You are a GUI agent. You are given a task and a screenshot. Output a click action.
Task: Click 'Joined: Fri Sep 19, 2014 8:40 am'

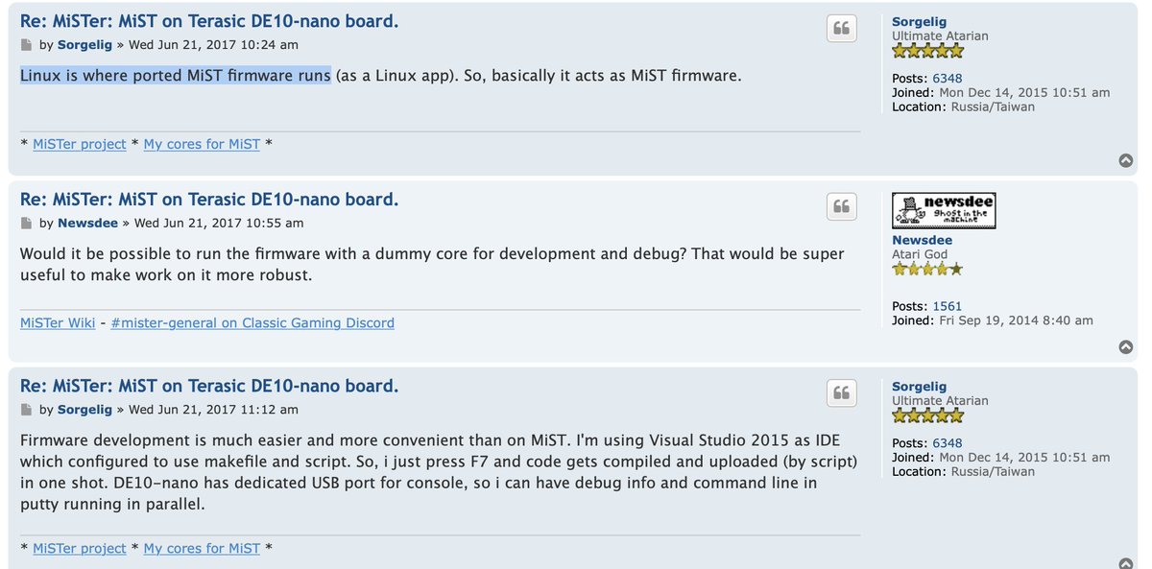[993, 320]
